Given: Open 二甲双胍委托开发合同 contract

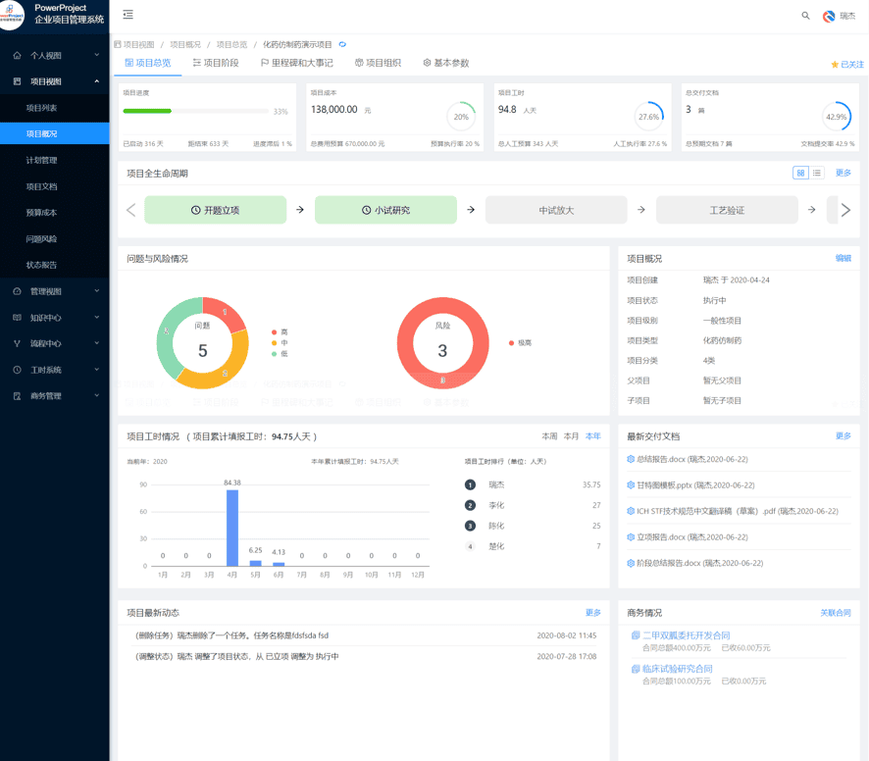Looking at the screenshot, I should point(687,635).
